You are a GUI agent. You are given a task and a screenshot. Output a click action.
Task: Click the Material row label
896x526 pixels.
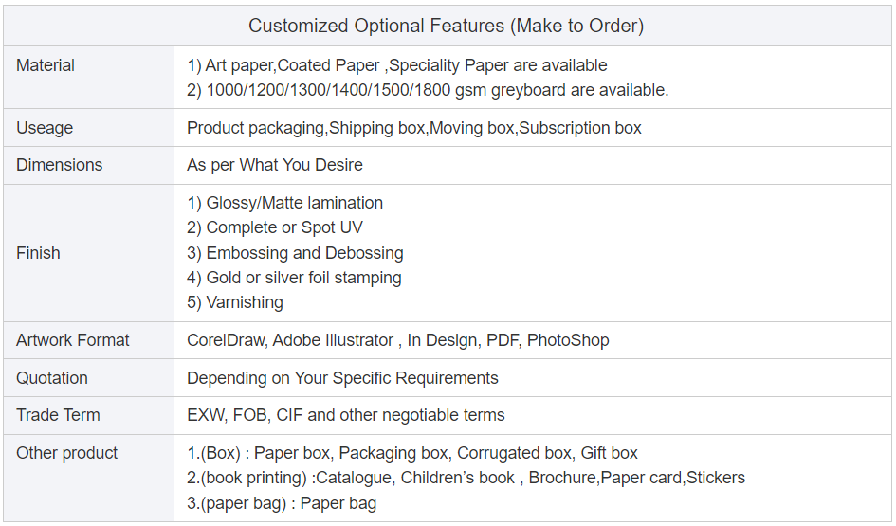pyautogui.click(x=46, y=65)
